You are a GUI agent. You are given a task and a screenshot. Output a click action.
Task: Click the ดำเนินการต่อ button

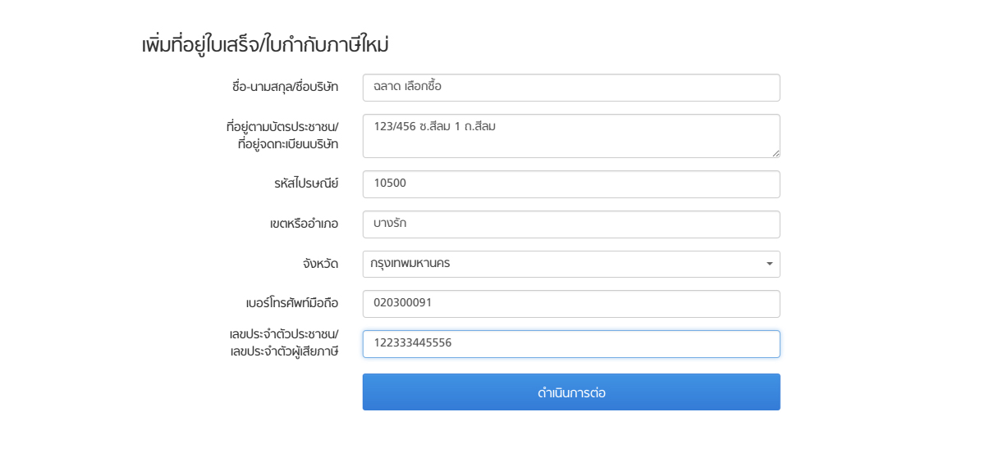pyautogui.click(x=571, y=392)
